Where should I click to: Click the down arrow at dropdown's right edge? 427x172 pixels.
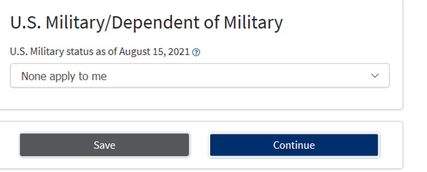[375, 75]
